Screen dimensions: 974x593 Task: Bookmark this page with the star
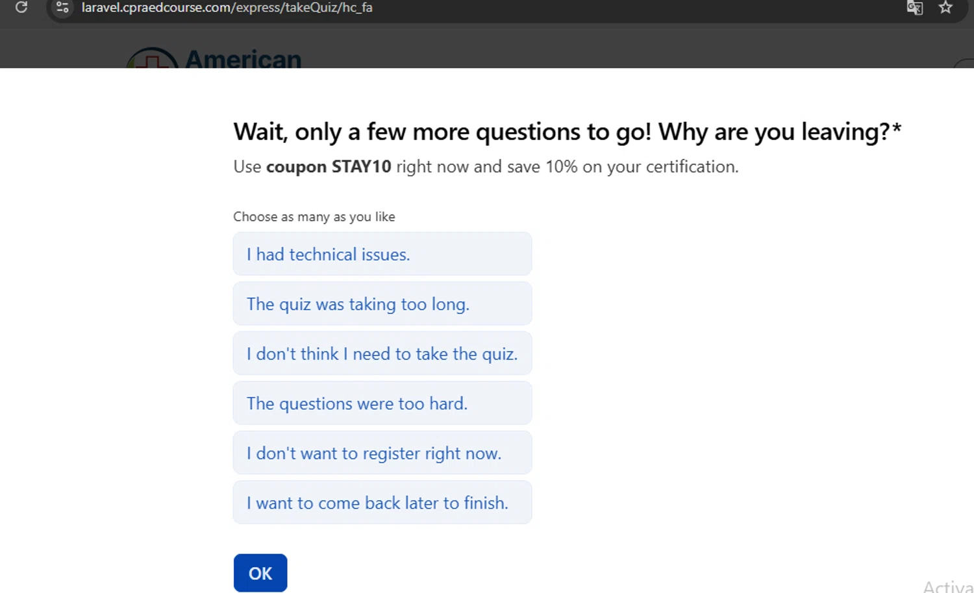pyautogui.click(x=945, y=8)
